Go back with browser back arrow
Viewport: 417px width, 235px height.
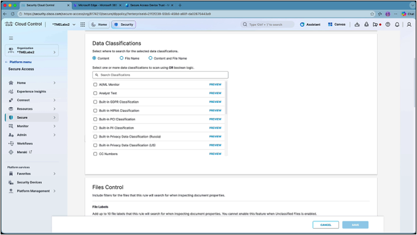tap(5, 14)
